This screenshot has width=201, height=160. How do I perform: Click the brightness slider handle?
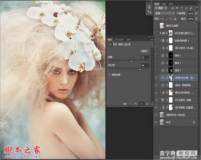(x=131, y=61)
